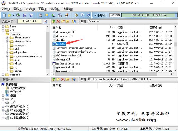Viewport: 178px width, 131px height.
Task: Click the Extract icon in image pane toolbar
Action: 74,21
